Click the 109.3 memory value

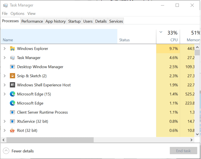coord(190,67)
